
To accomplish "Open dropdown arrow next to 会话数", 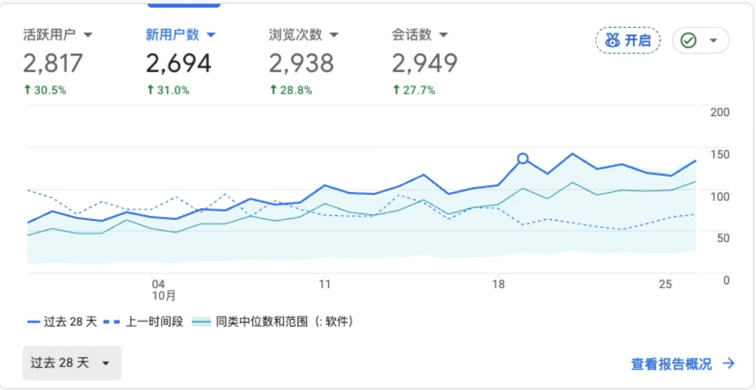I will [x=443, y=35].
